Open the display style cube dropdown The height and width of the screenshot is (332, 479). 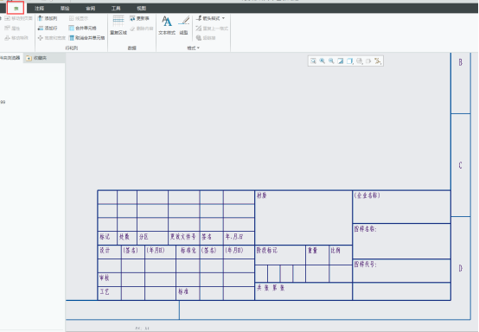[x=350, y=61]
